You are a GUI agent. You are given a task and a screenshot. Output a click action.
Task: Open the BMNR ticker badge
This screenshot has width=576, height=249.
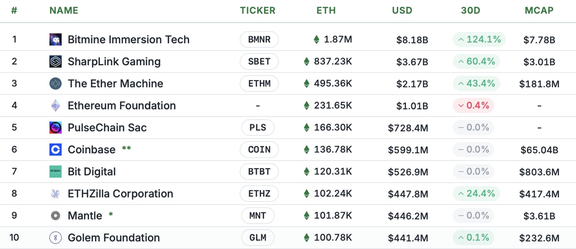tap(259, 39)
